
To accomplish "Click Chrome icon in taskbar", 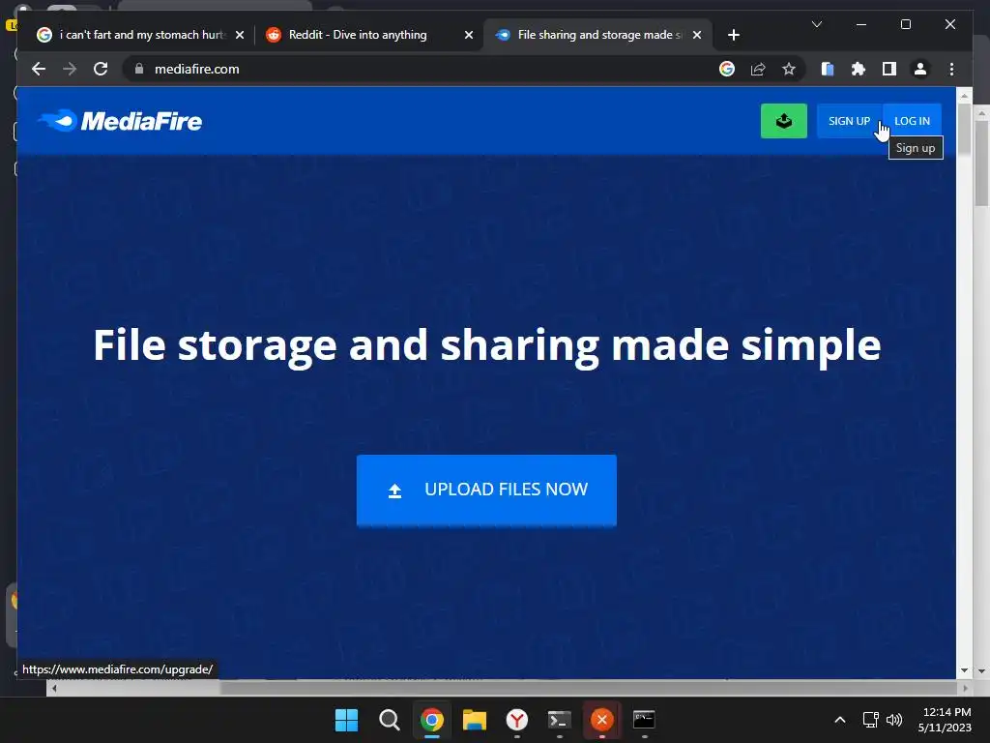I will click(432, 720).
